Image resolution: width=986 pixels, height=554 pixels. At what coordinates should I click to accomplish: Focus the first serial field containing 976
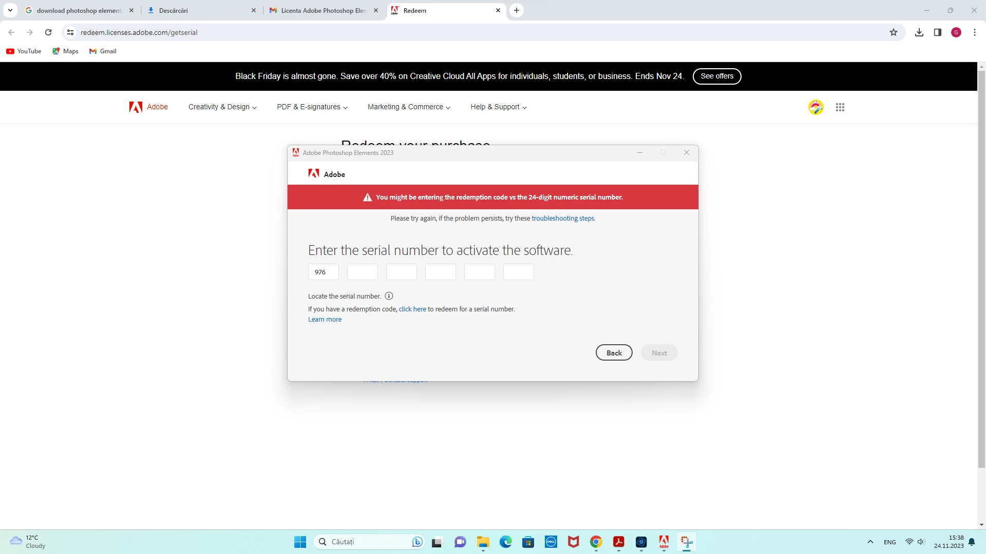324,272
